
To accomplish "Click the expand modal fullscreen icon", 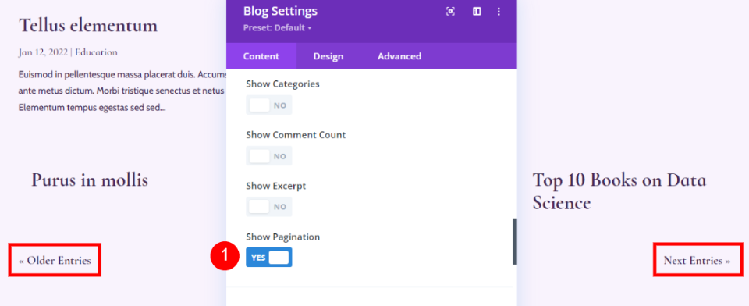I will coord(450,12).
